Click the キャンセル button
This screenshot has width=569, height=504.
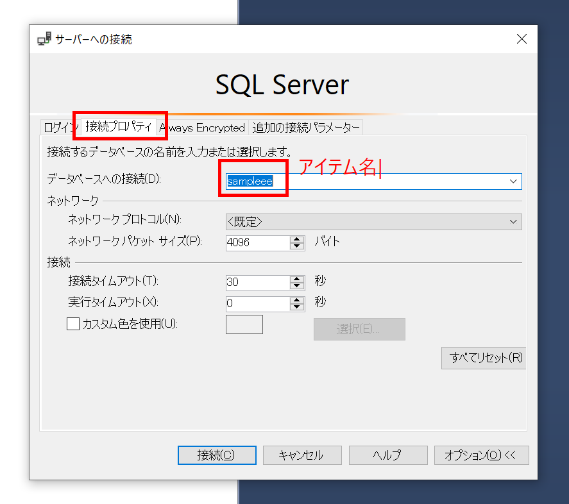coord(302,455)
